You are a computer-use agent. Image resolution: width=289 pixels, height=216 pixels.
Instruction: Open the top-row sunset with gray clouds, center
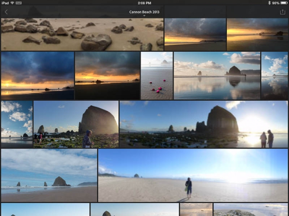[195, 35]
